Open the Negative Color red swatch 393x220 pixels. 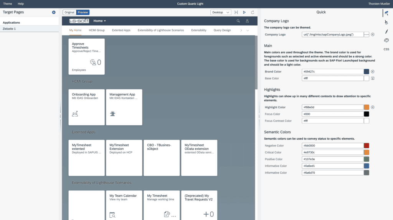click(x=367, y=145)
